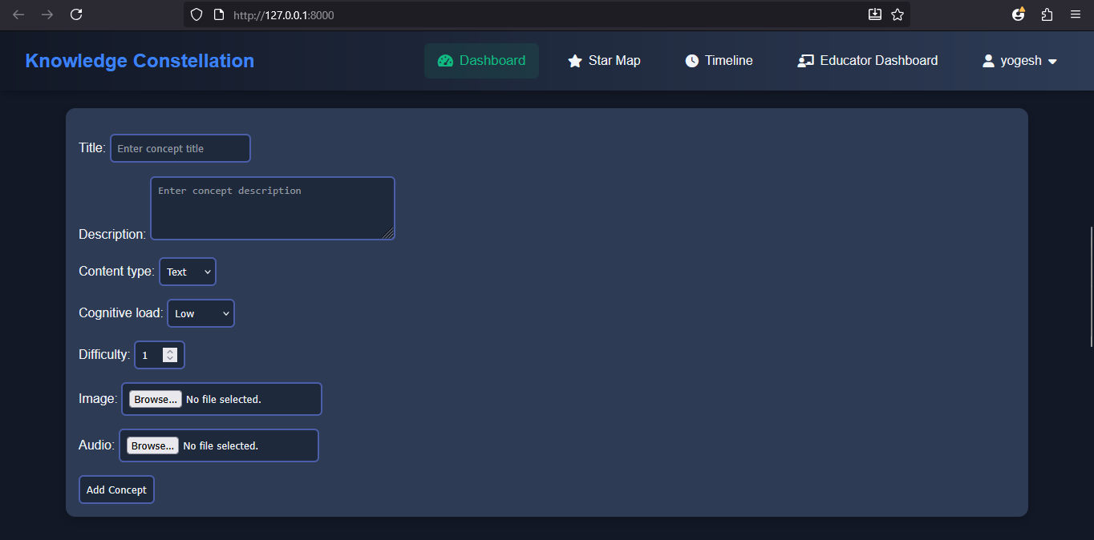Open the Timeline nav item
Image resolution: width=1094 pixels, height=540 pixels.
coord(719,61)
